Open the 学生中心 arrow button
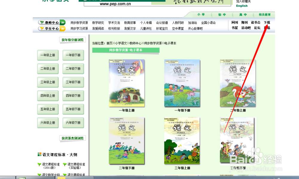The width and height of the screenshot is (299, 179). (62, 29)
